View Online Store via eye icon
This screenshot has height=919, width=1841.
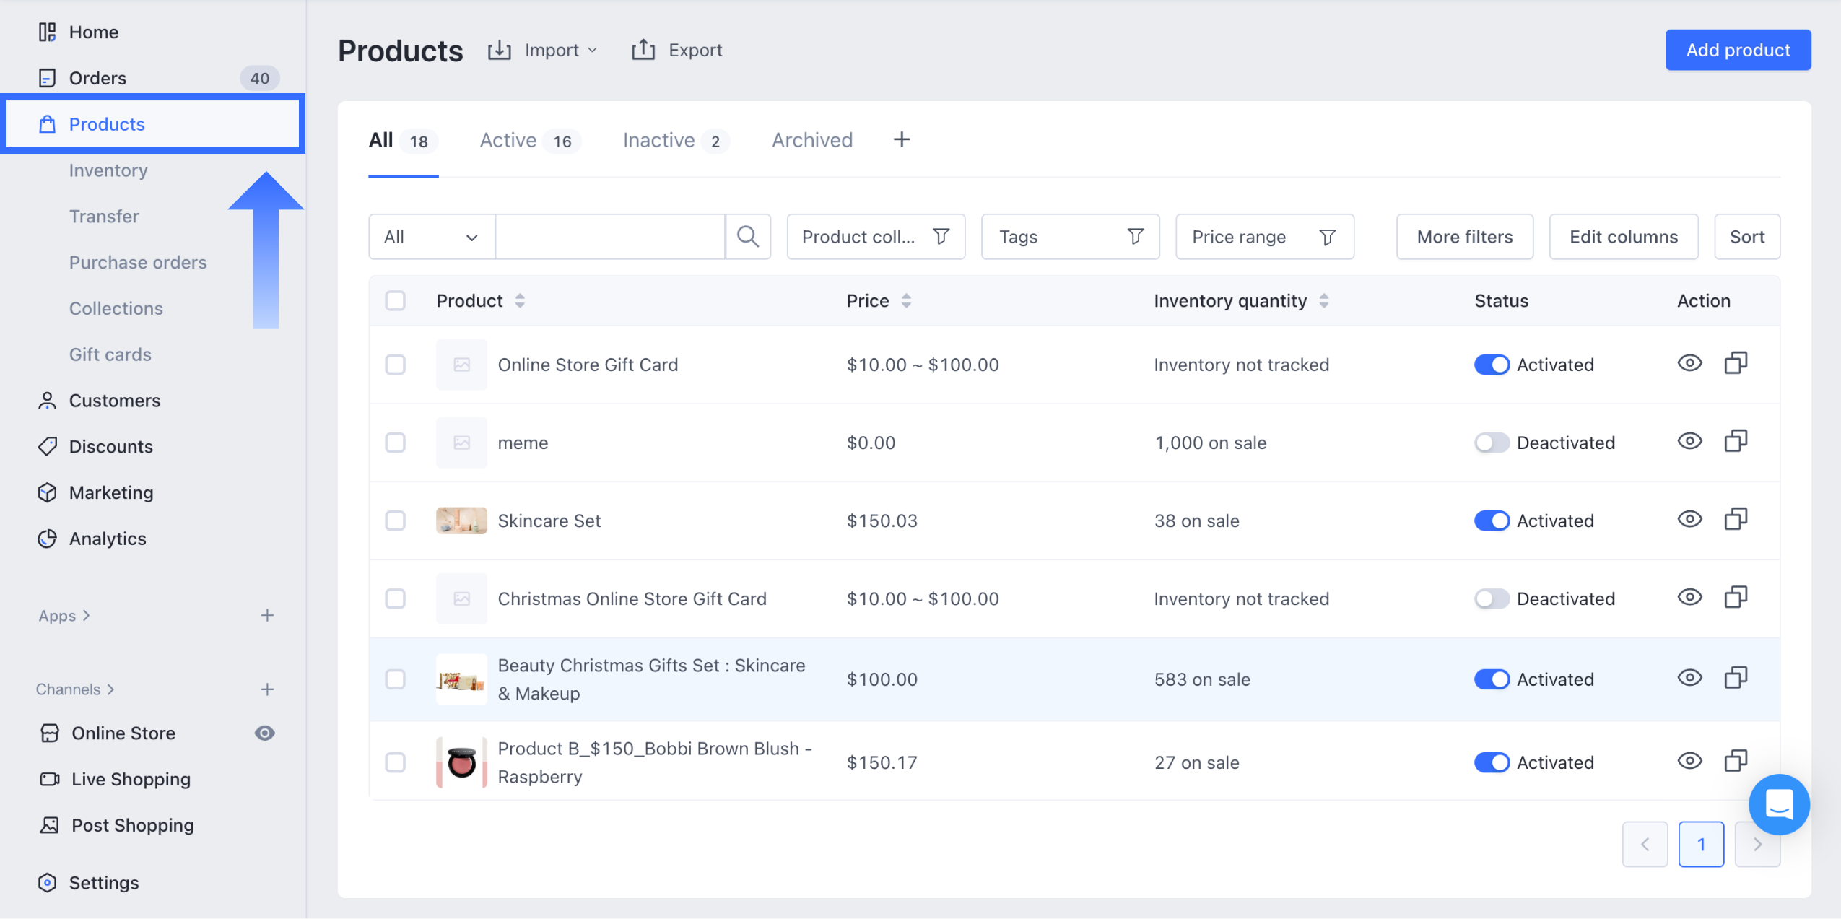click(265, 733)
